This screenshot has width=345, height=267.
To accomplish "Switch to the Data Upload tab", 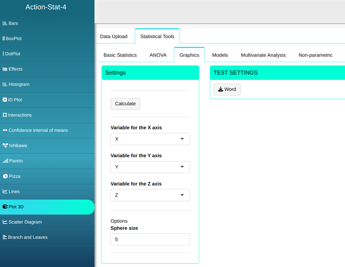I will click(114, 36).
